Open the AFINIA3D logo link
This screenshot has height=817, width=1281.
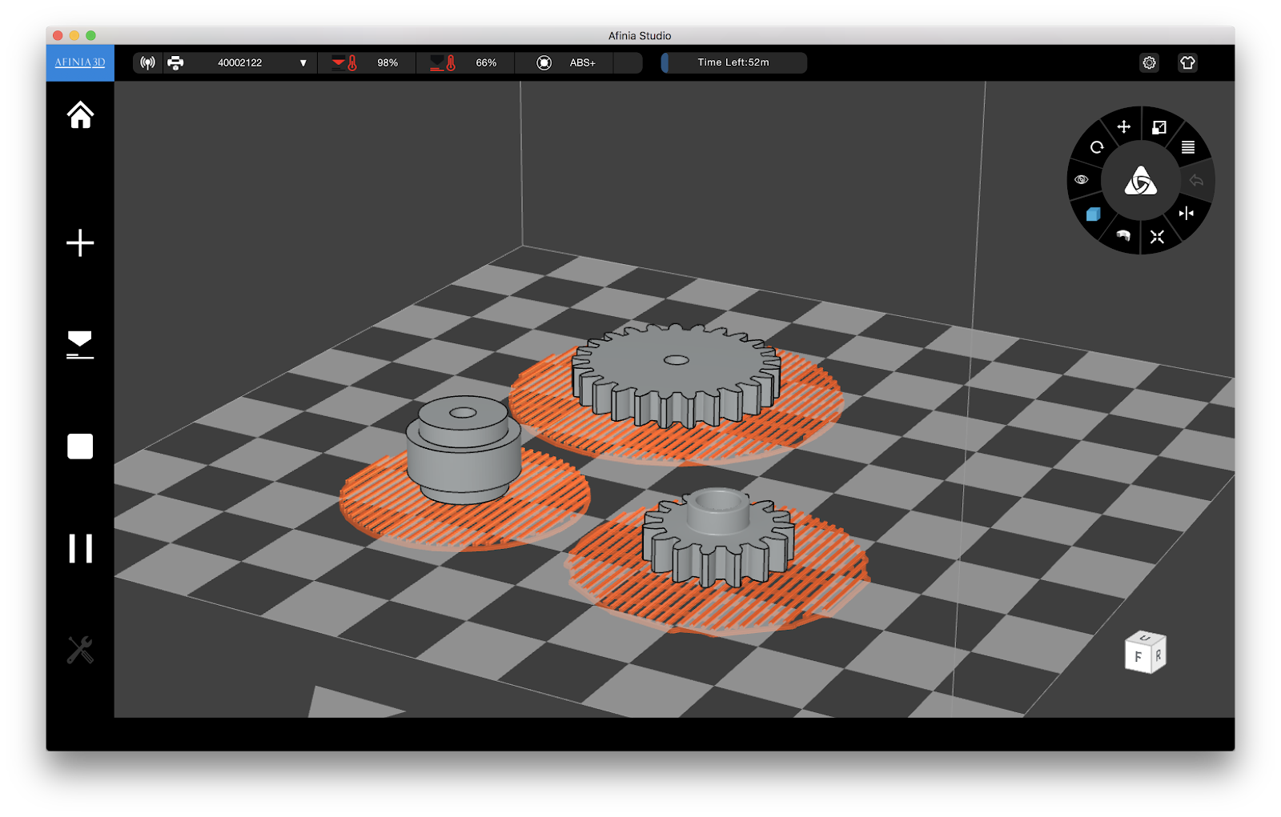point(80,62)
